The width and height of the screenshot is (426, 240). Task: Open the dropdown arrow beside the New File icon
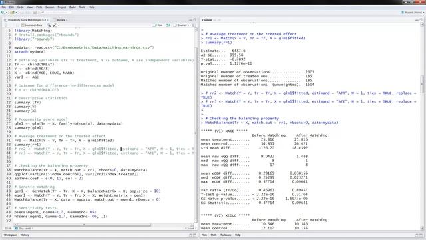(x=6, y=13)
